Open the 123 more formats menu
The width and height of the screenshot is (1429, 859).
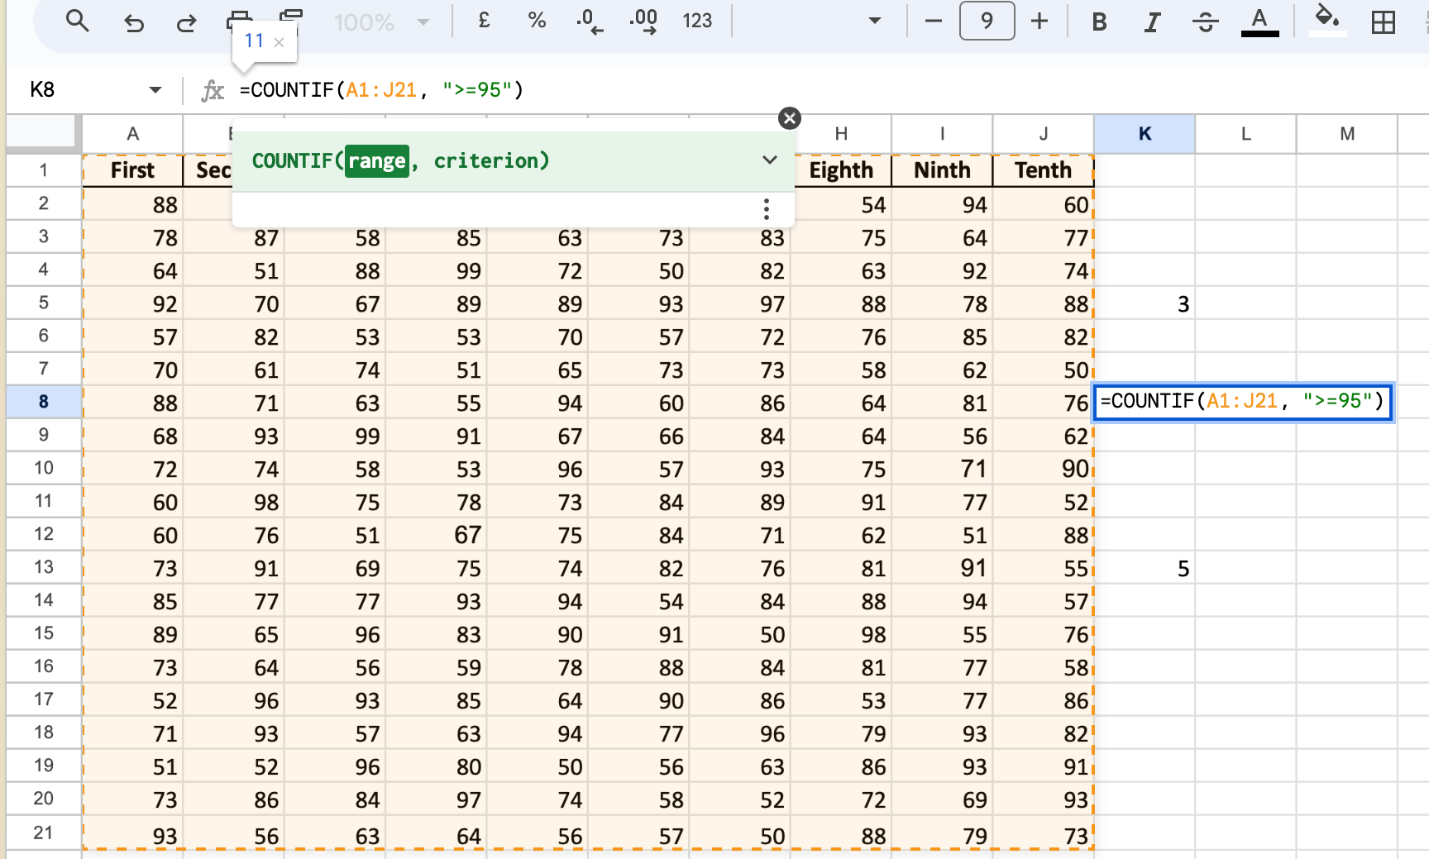(697, 21)
